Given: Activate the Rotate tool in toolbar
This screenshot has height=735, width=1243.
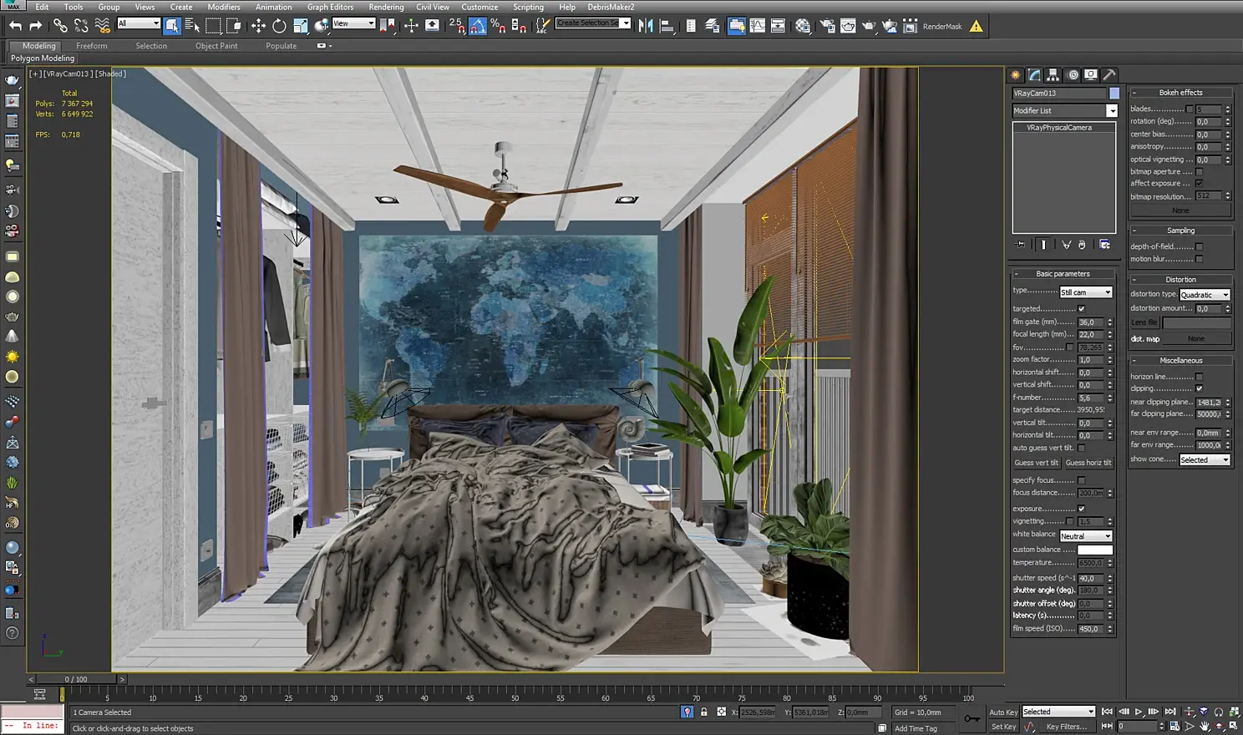Looking at the screenshot, I should [279, 26].
